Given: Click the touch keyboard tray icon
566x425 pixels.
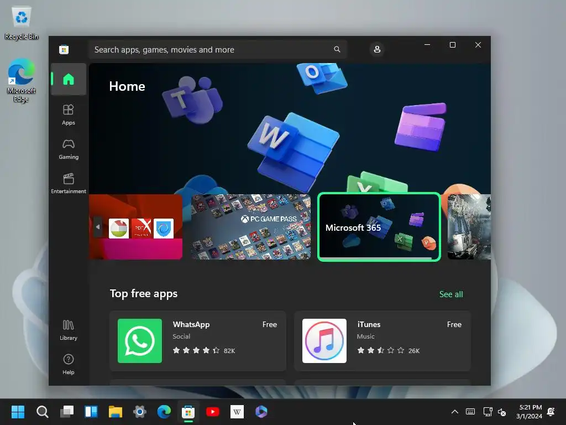Looking at the screenshot, I should tap(470, 412).
